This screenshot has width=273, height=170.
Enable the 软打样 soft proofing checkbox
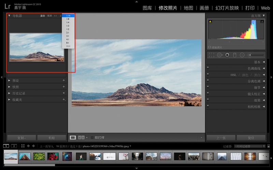(x=92, y=138)
